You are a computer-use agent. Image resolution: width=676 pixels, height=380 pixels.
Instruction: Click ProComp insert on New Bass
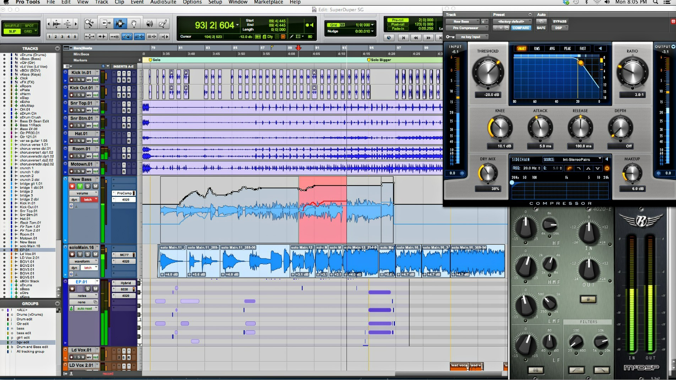pos(124,193)
